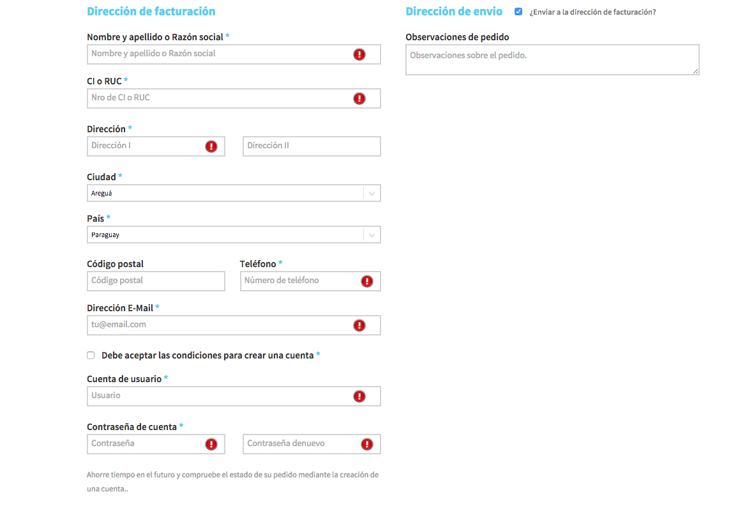This screenshot has height=517, width=754.
Task: Click the 'Observaciones de pedido' label
Action: pos(457,37)
